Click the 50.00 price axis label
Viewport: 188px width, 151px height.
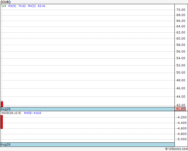181,72
